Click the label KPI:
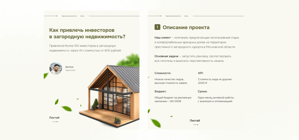 [201, 73]
